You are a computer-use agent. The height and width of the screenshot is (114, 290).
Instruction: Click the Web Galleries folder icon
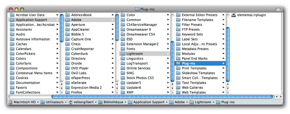[178, 87]
